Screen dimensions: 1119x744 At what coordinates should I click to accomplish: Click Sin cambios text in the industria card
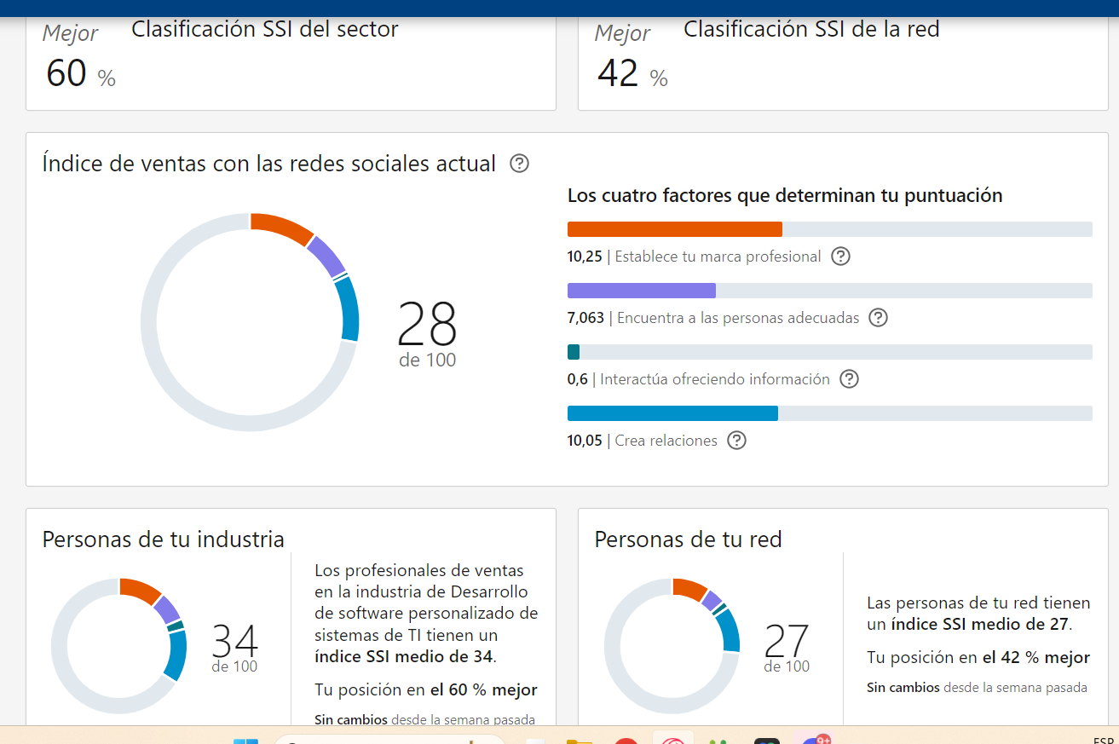[351, 720]
